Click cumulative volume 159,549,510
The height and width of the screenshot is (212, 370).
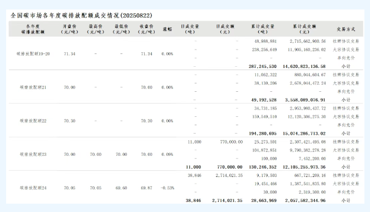click(264, 117)
